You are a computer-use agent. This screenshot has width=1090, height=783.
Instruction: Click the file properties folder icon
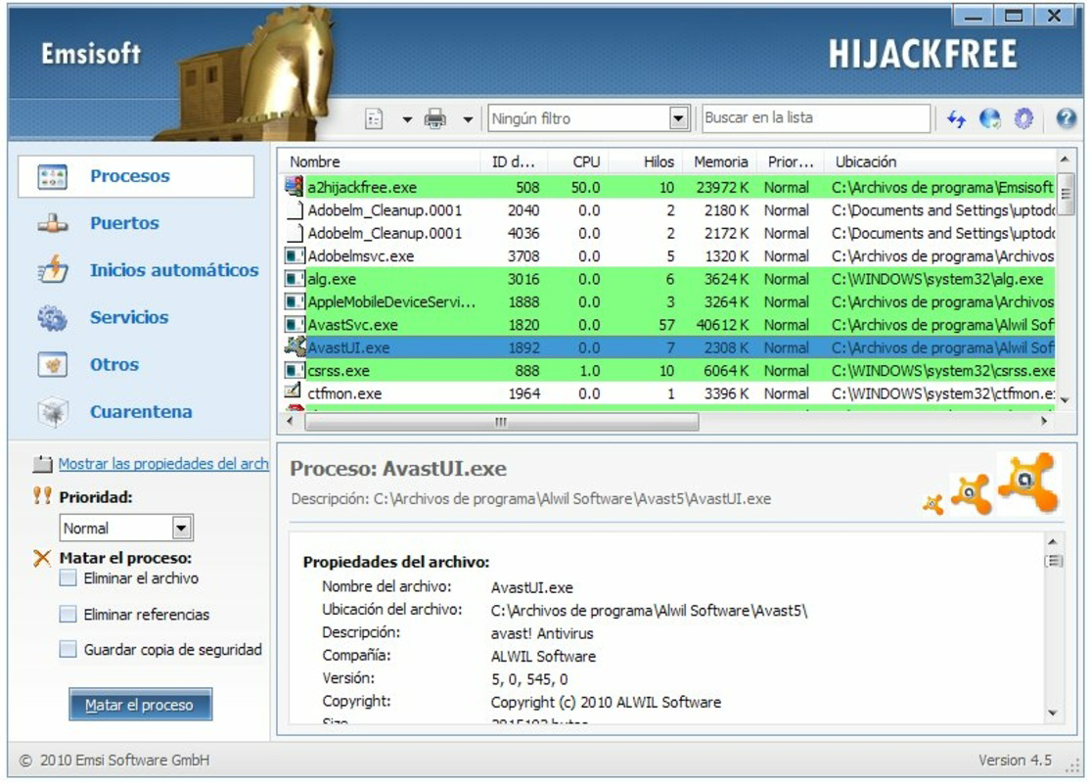pyautogui.click(x=43, y=464)
